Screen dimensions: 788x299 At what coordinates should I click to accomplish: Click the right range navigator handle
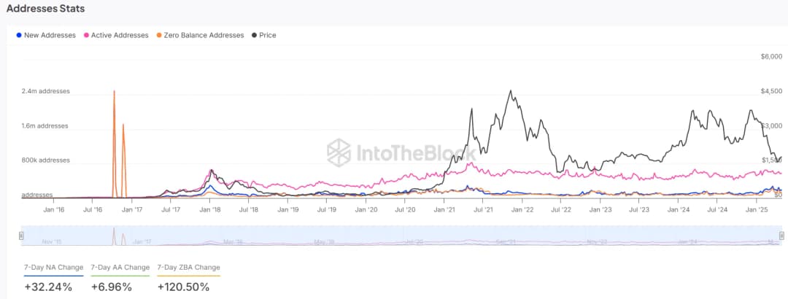point(781,235)
